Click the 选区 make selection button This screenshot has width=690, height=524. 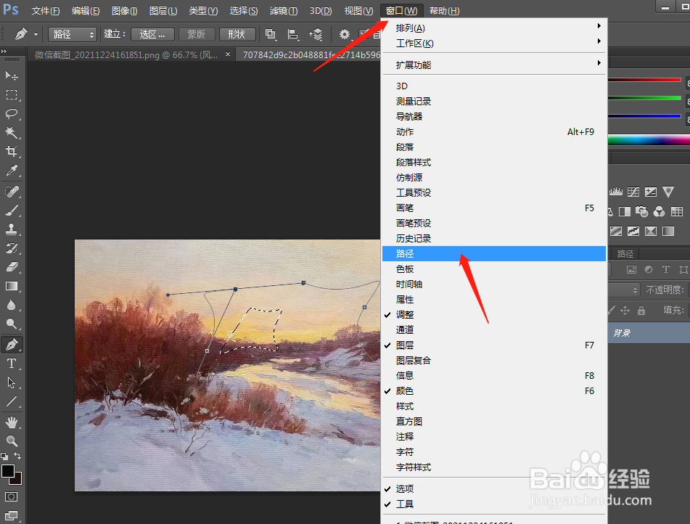pos(152,34)
